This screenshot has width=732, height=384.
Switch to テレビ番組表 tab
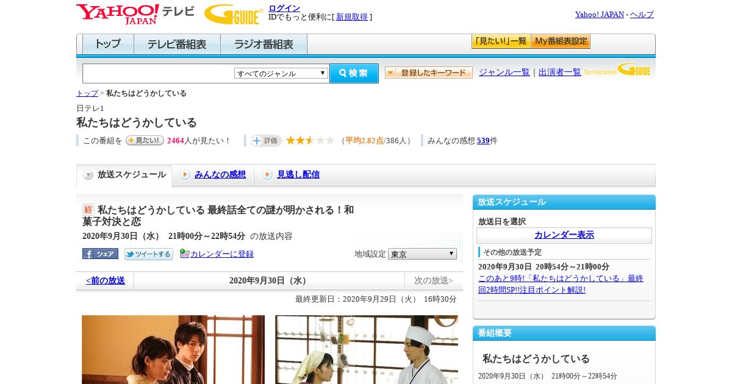177,44
